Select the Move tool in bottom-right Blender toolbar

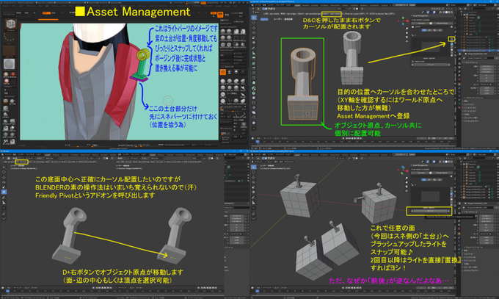tap(254, 177)
